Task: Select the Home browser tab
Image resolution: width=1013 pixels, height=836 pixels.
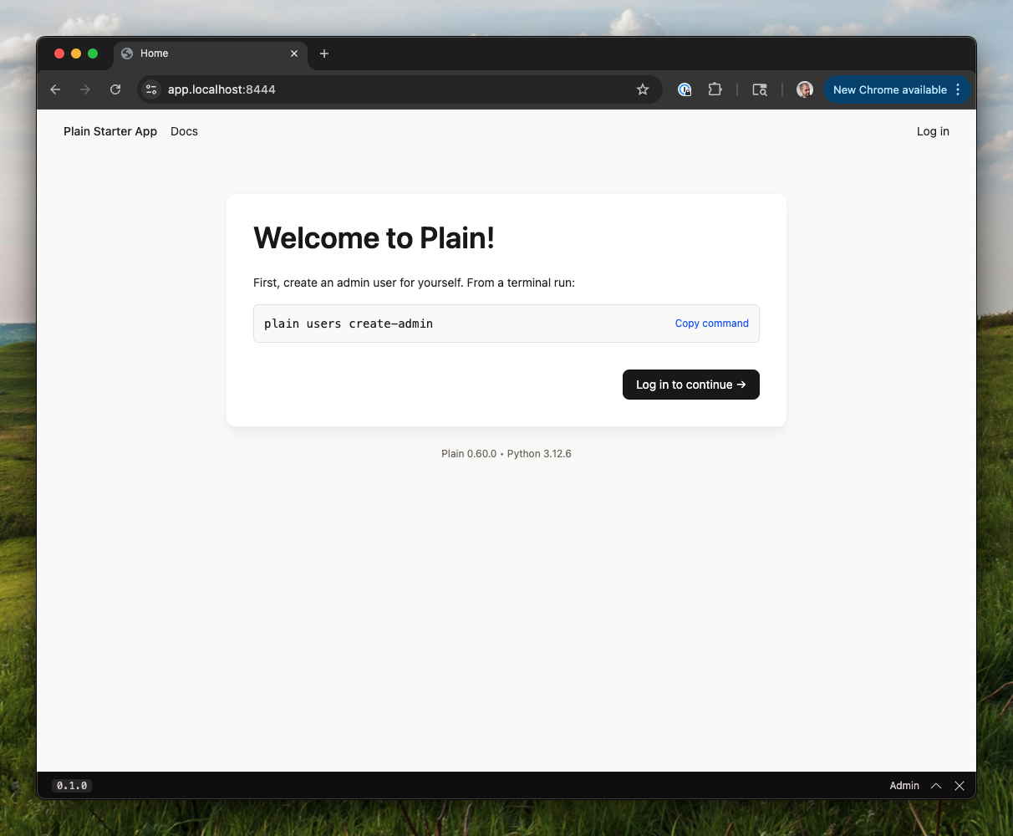Action: tap(210, 54)
